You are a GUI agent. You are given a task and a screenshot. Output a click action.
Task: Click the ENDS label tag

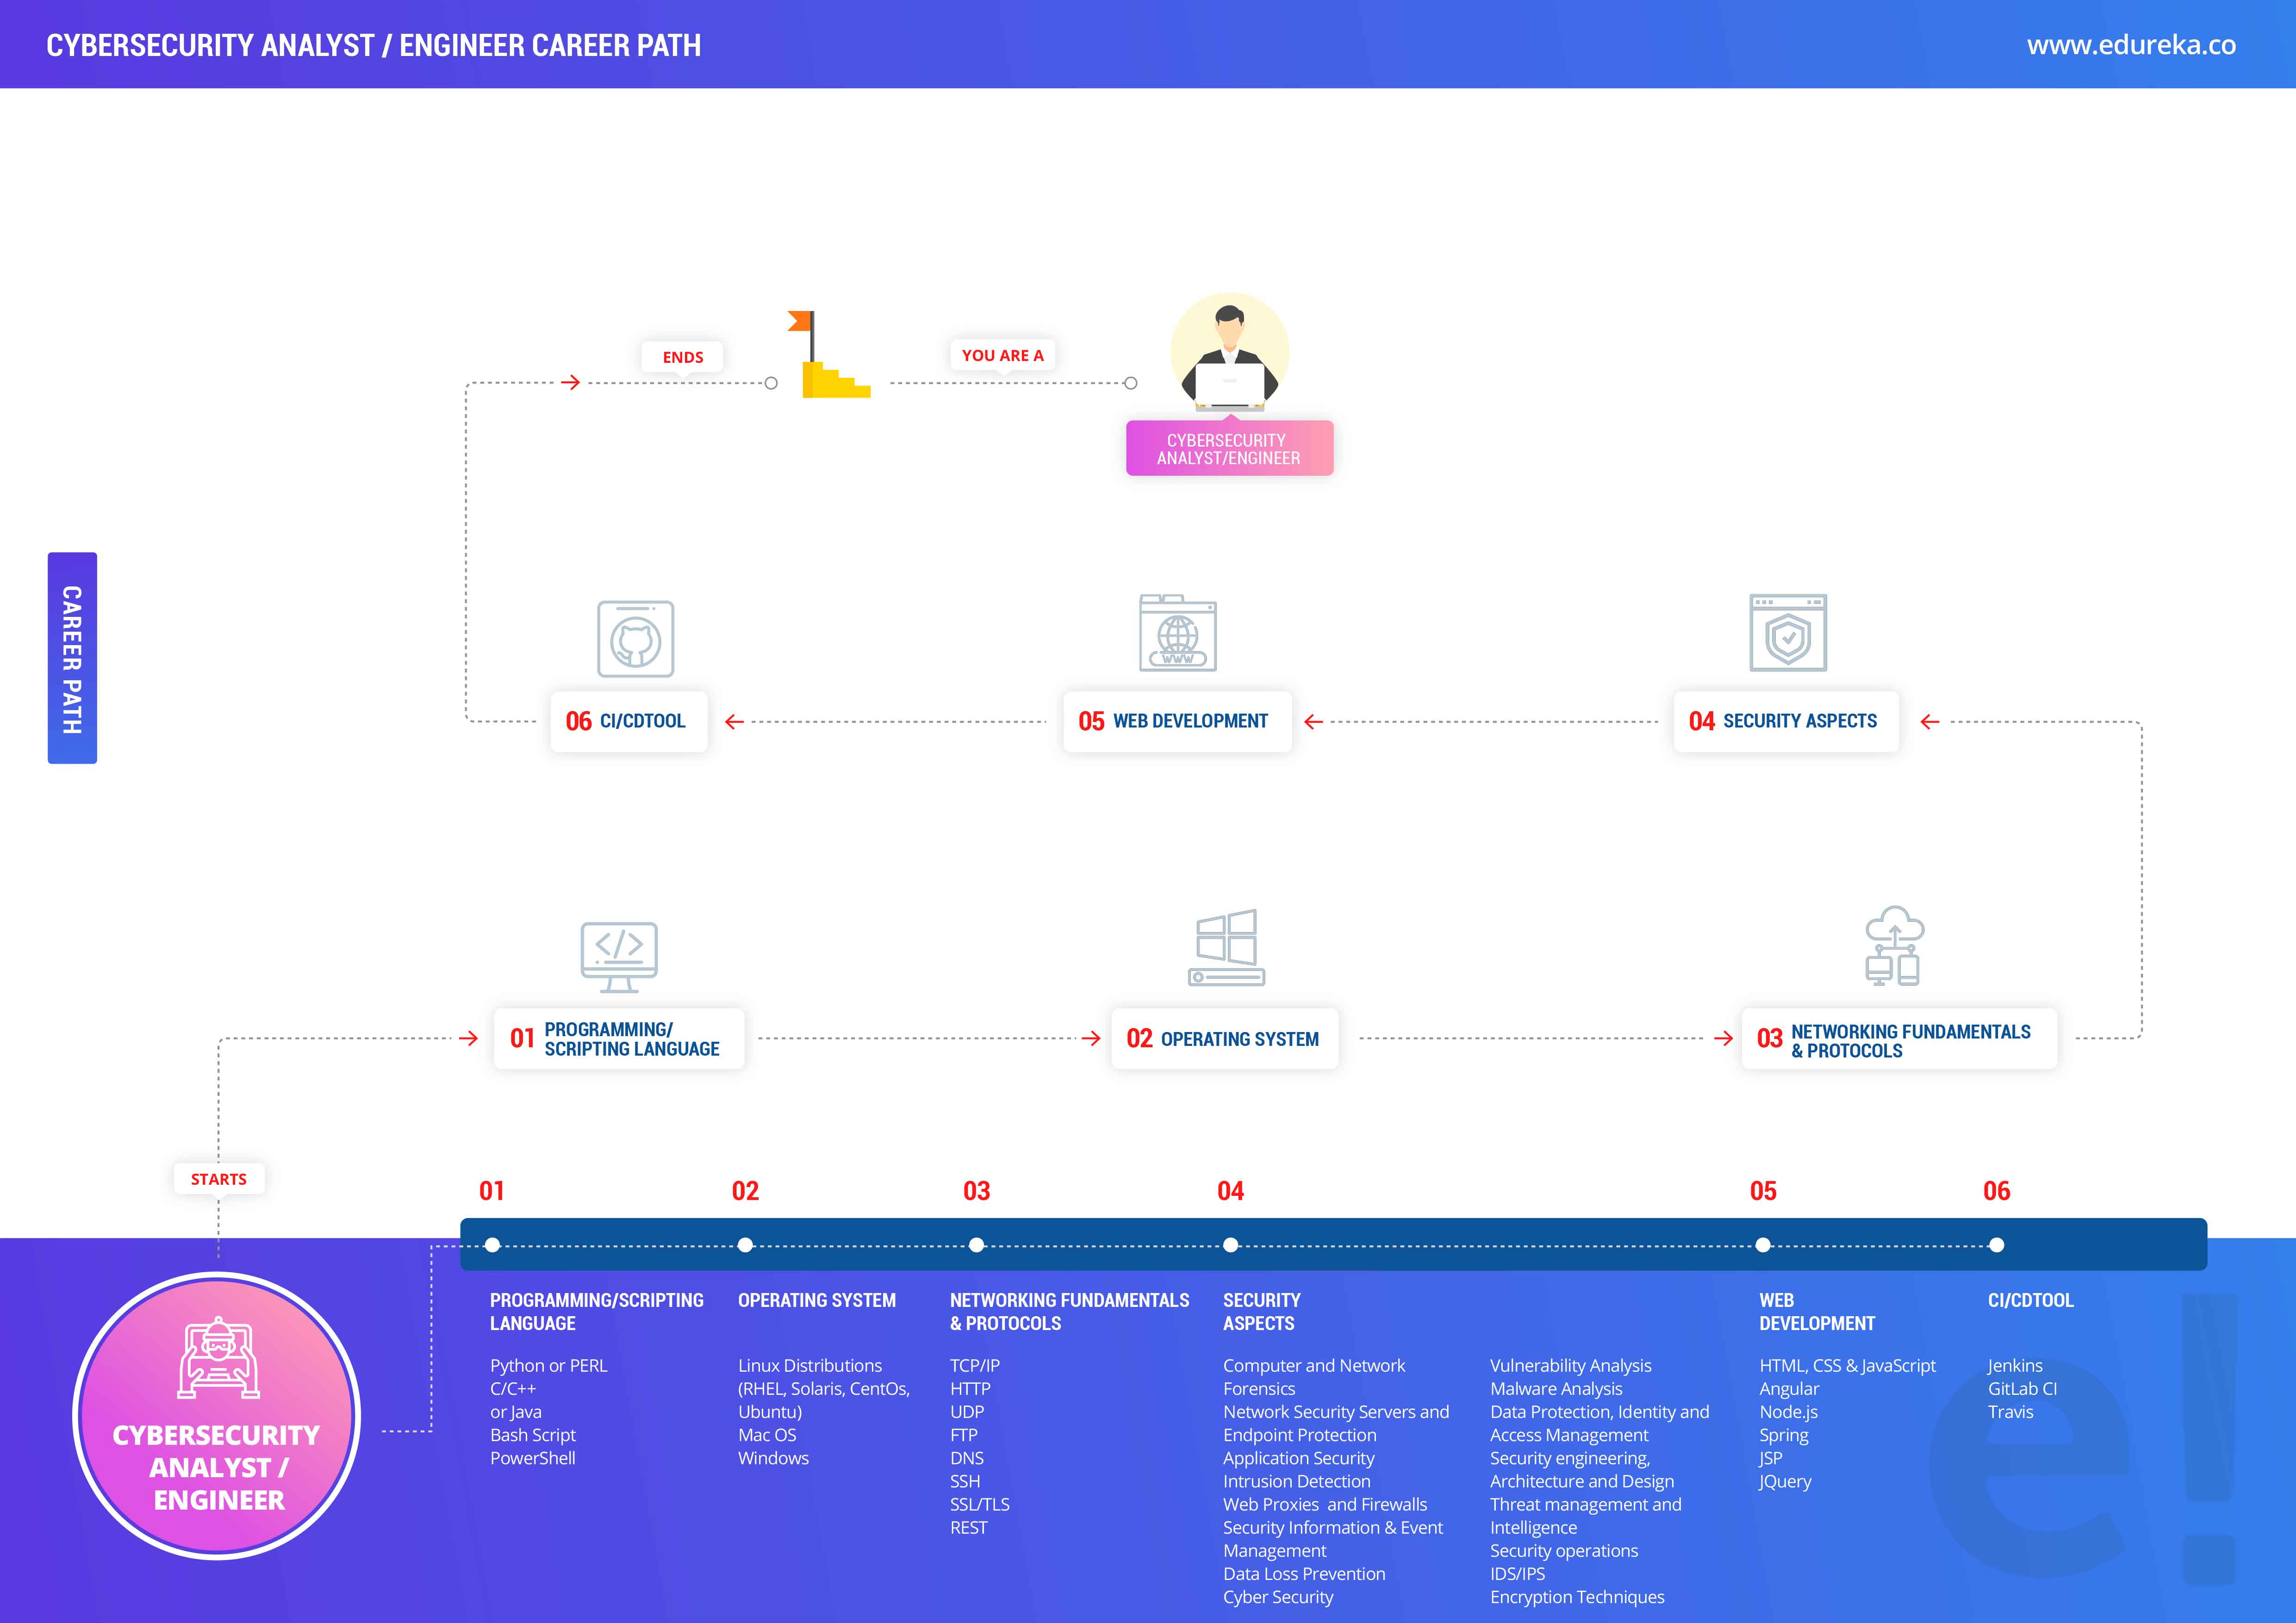tap(682, 357)
